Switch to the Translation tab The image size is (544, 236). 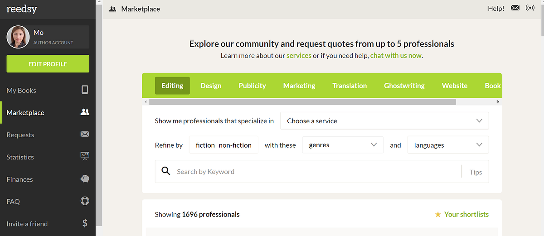tap(350, 86)
